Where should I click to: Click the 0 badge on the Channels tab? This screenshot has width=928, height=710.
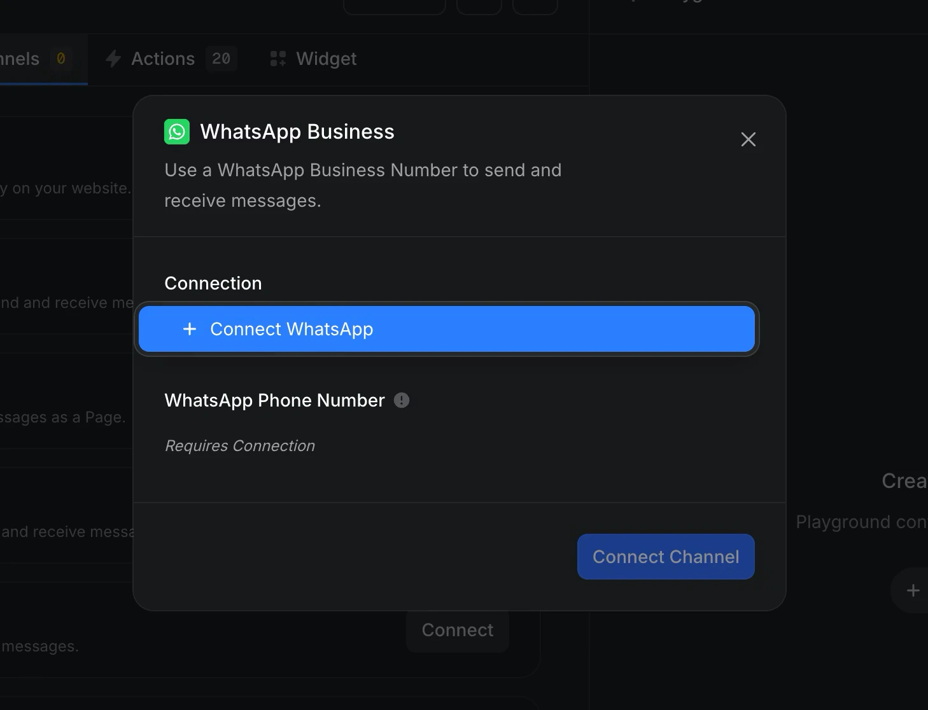[61, 59]
